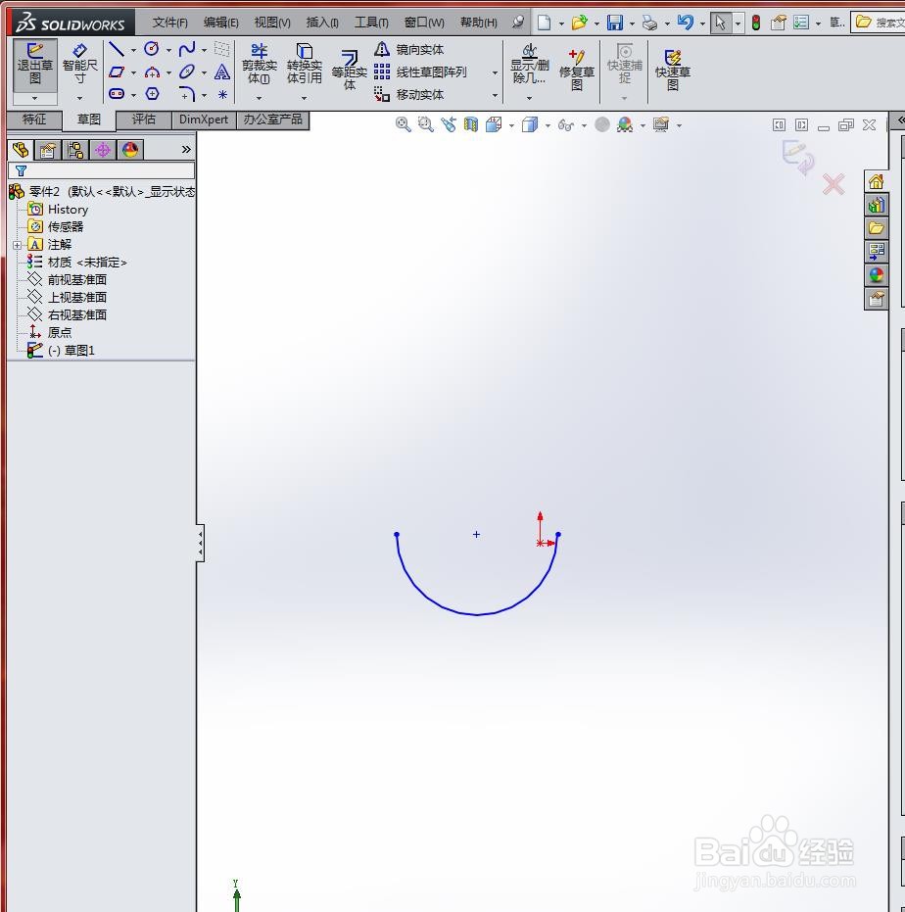Click the SolidWorks Resources home icon

[876, 182]
